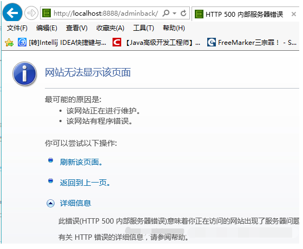Click the bullet beside 返回到上一页
Viewport: 303px width, 249px height.
(x=50, y=180)
